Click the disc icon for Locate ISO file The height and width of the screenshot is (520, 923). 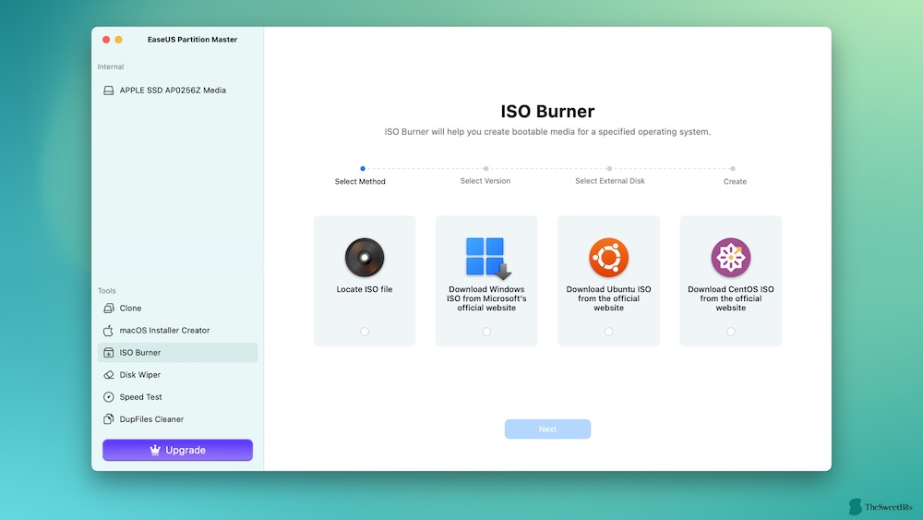tap(365, 258)
